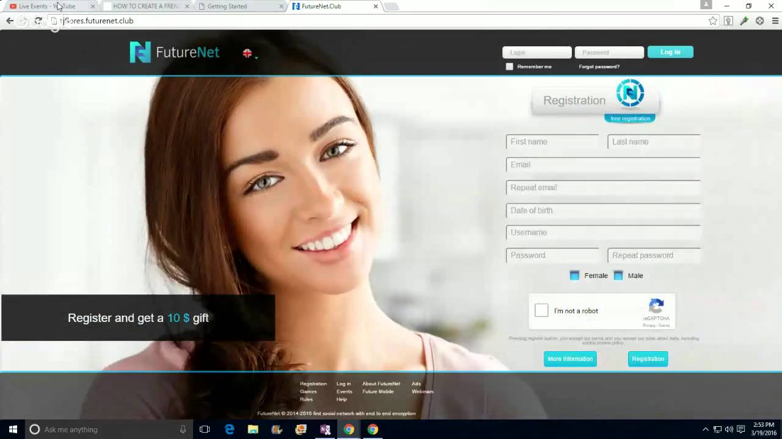Tick the Remember me checkbox
This screenshot has width=782, height=439.
click(510, 66)
